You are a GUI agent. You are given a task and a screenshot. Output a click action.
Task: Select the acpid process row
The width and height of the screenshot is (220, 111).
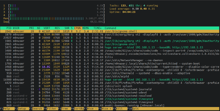[110, 76]
